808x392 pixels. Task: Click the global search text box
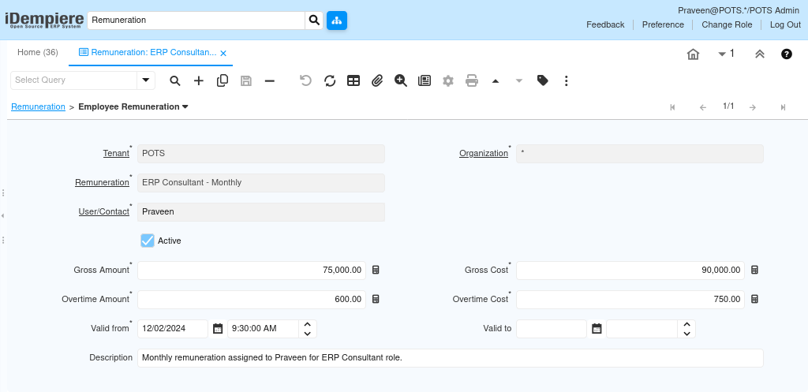196,21
